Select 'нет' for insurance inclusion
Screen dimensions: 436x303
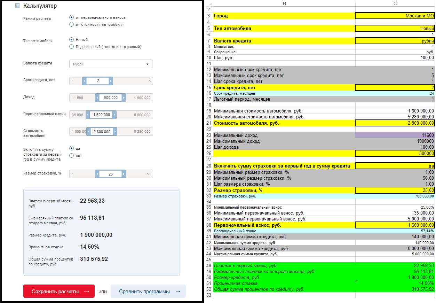72,156
